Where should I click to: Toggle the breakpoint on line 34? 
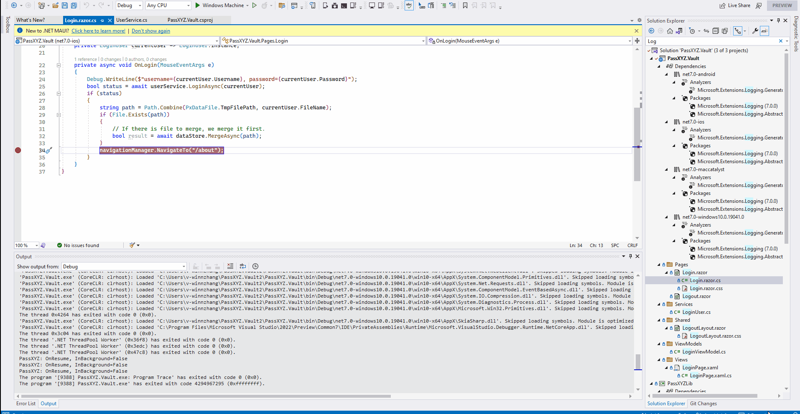[18, 150]
